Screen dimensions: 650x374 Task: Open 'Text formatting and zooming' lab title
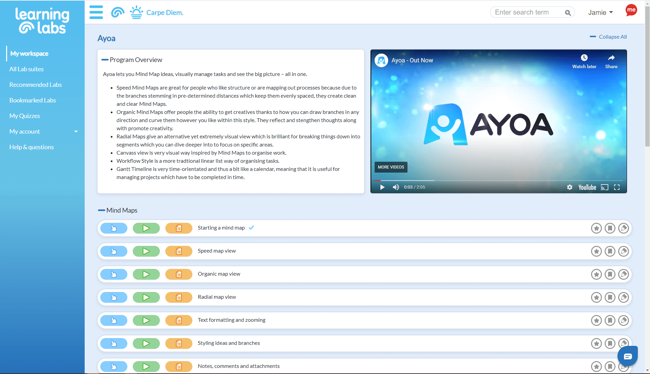[x=231, y=320]
